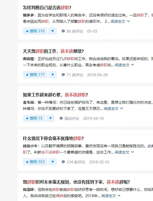Expand 阅读全文 on 哞哞小牛's answer
The image size is (153, 201).
tap(124, 152)
